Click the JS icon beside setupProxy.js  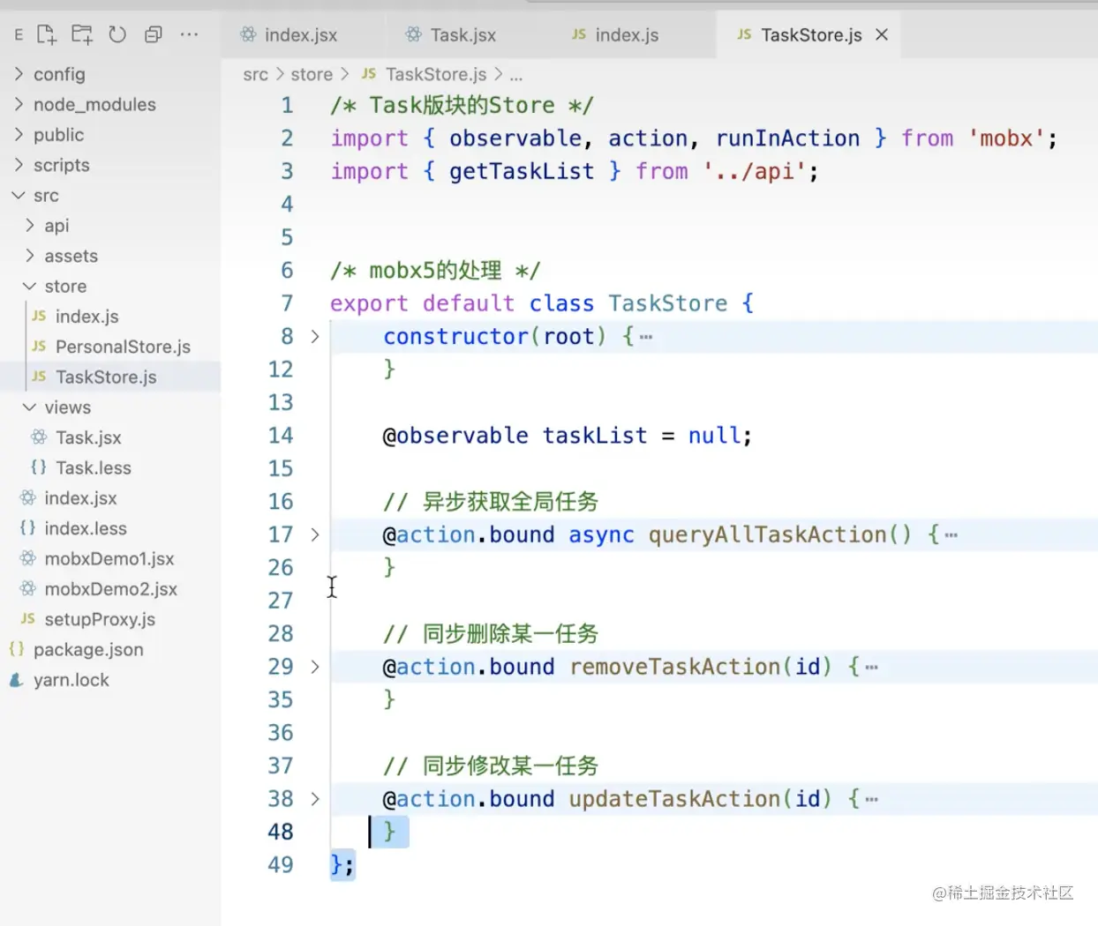pos(28,618)
